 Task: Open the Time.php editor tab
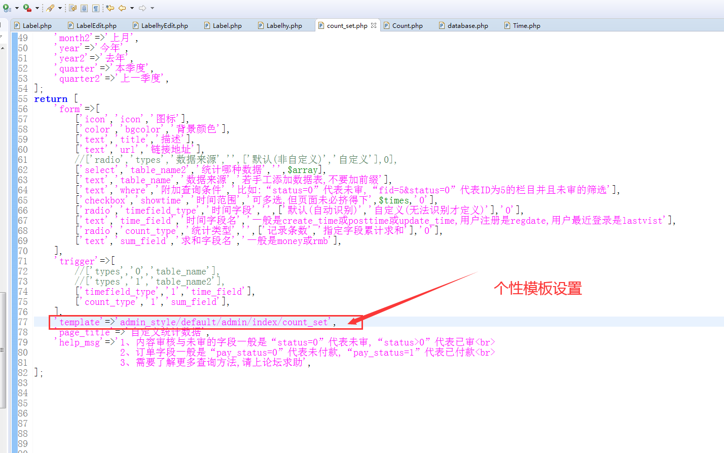point(526,25)
